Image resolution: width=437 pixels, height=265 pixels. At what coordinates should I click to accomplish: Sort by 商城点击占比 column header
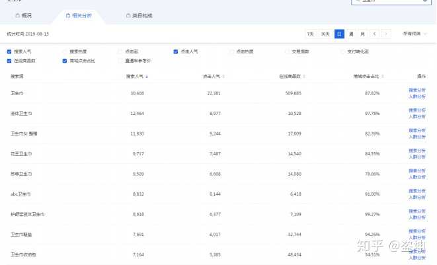coord(366,77)
